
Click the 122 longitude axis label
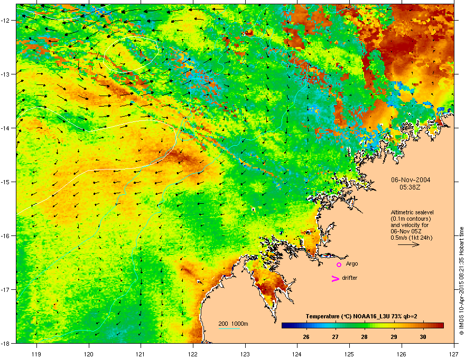(193, 354)
